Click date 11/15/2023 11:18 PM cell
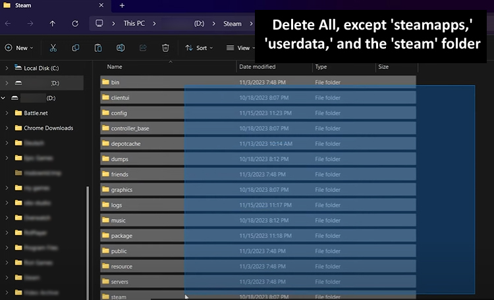The height and width of the screenshot is (300, 494). click(265, 236)
